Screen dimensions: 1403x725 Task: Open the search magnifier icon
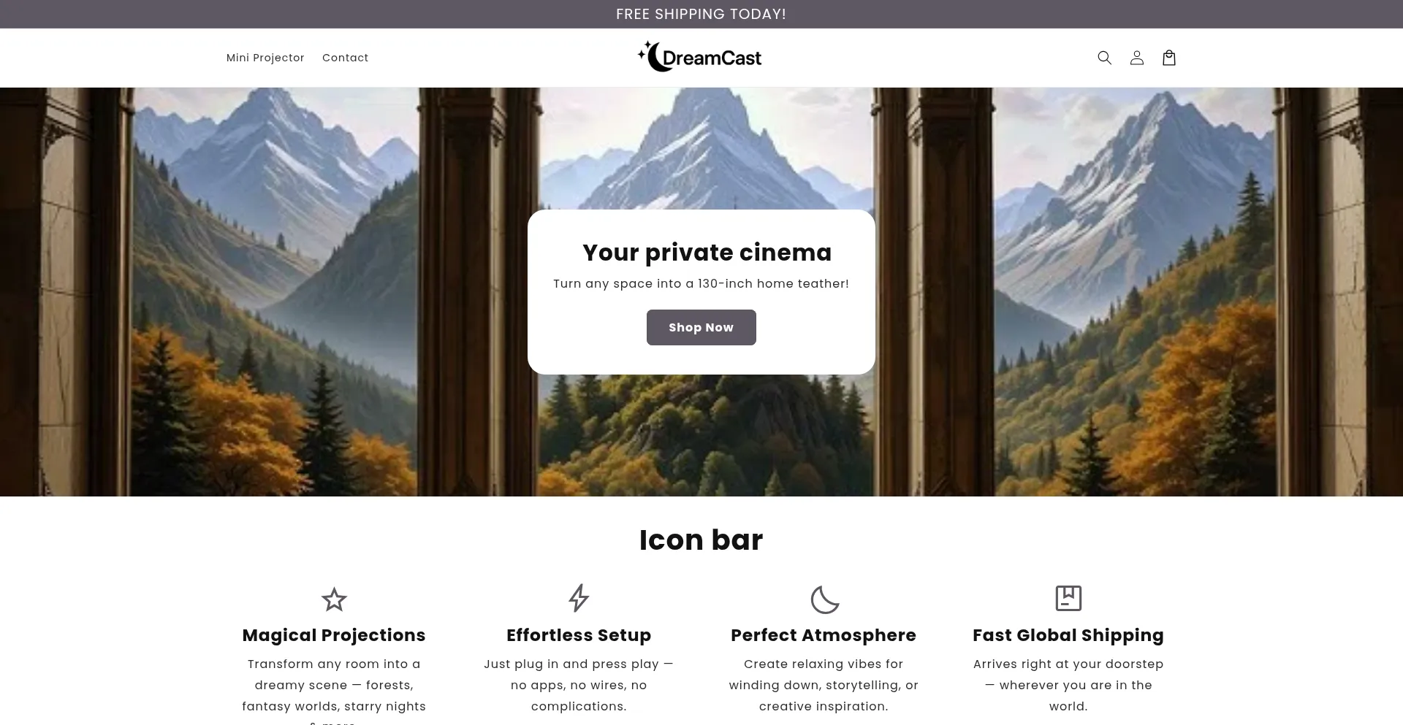(1104, 58)
